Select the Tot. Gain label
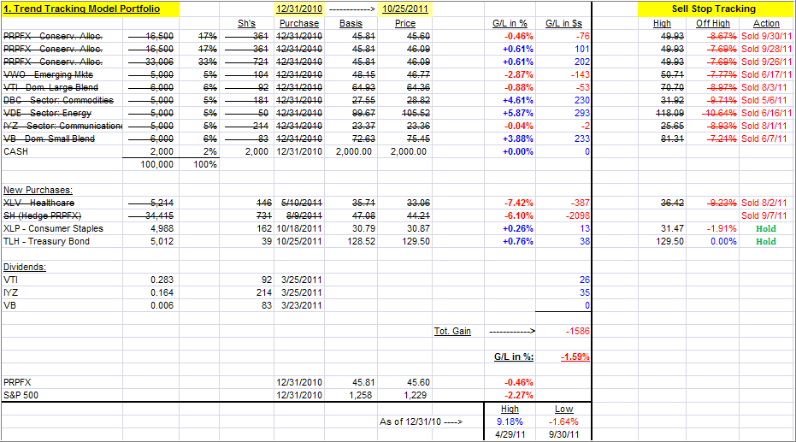The image size is (796, 442). tap(452, 332)
